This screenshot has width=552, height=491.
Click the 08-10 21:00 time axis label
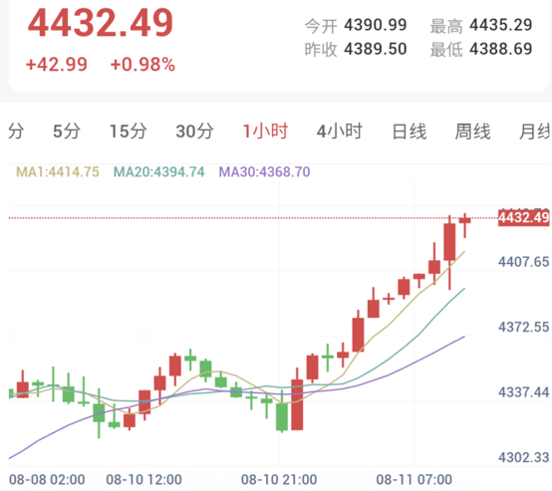click(279, 479)
